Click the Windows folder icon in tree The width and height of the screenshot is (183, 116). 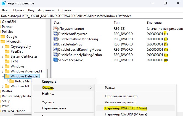pos(7,66)
